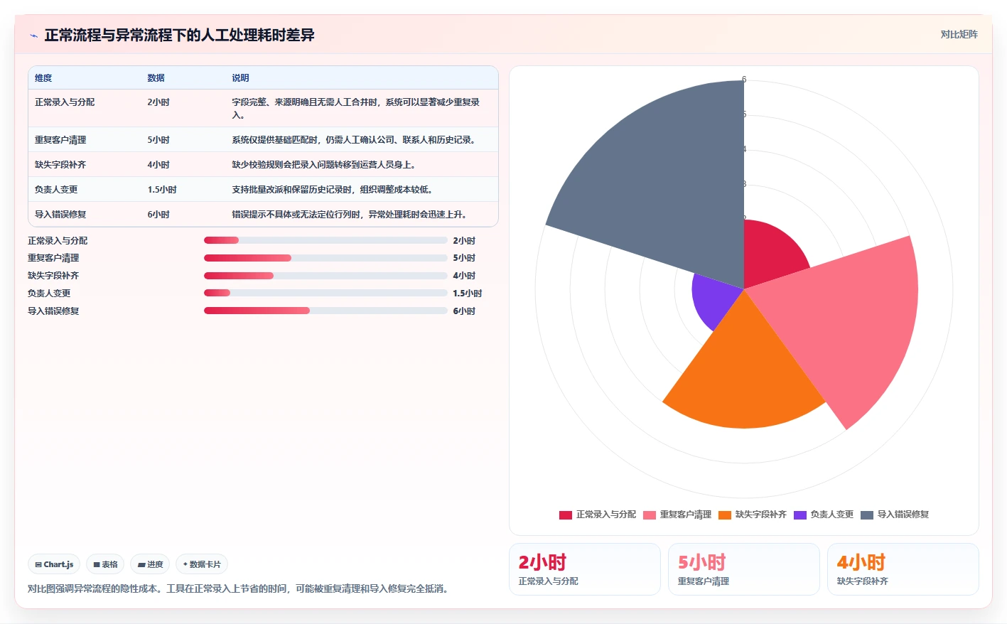Click the 6小时 value in table
The height and width of the screenshot is (624, 1007).
click(x=158, y=215)
